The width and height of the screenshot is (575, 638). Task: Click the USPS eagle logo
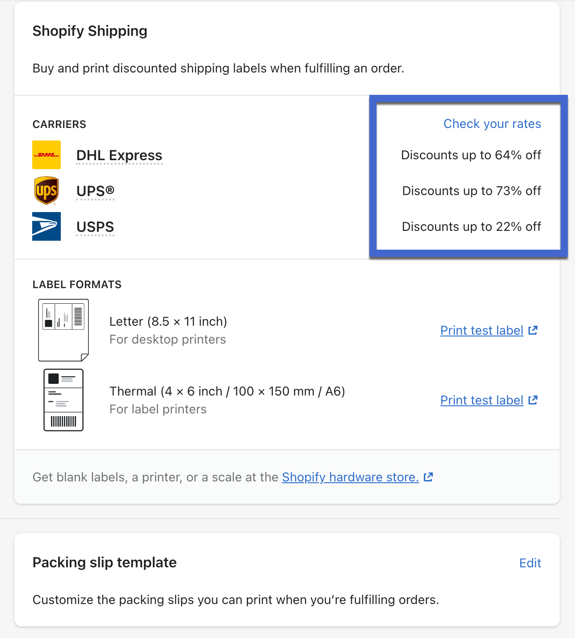pos(46,226)
